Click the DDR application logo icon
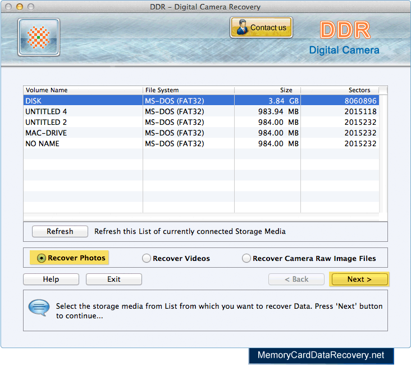The height and width of the screenshot is (365, 411). click(39, 37)
